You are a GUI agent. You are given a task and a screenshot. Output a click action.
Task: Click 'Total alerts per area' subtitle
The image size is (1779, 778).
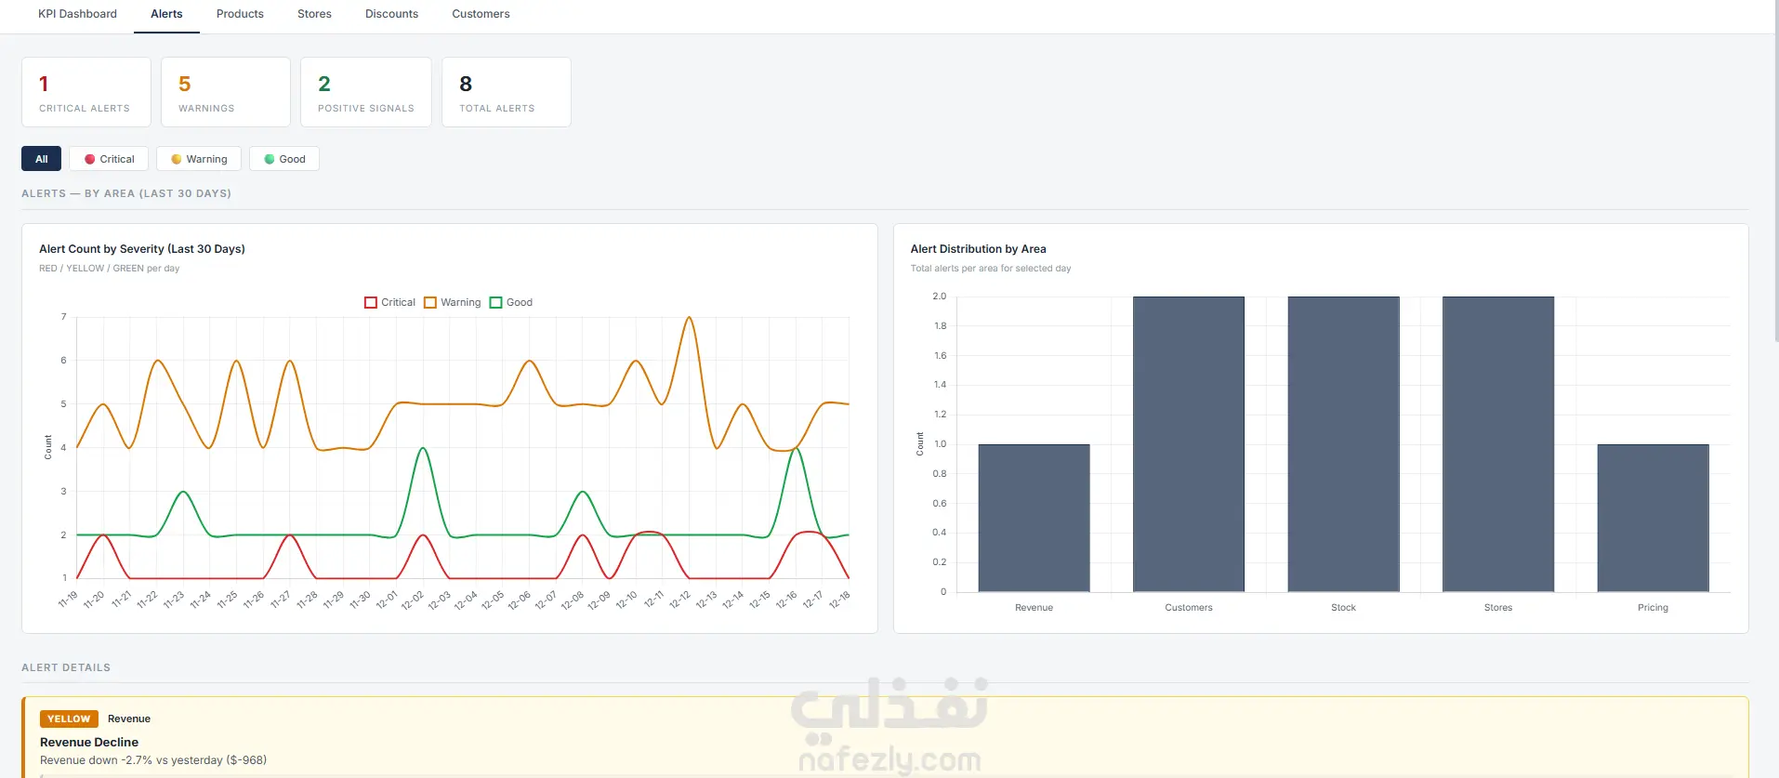tap(991, 268)
